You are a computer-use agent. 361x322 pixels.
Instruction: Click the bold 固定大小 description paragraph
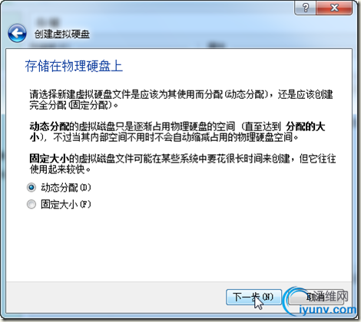(x=183, y=164)
